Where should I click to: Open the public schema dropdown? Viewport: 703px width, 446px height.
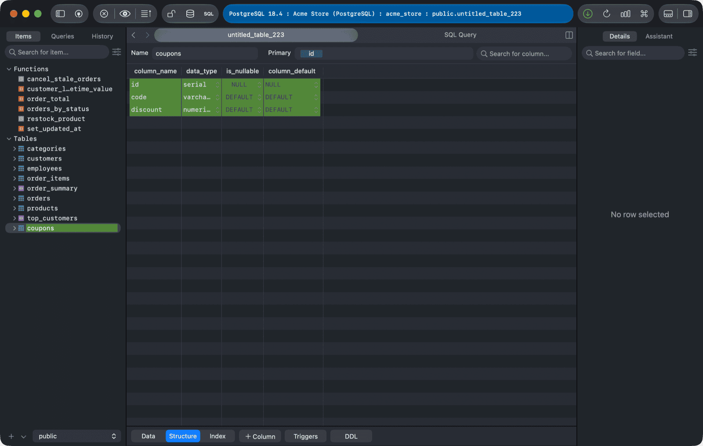click(76, 436)
